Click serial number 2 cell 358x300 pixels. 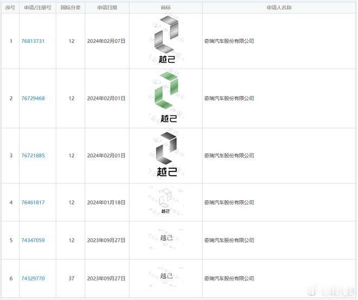[11, 98]
